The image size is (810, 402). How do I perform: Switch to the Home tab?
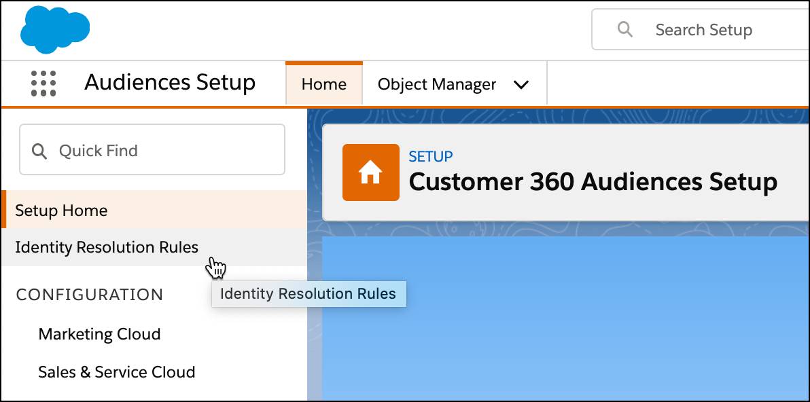click(324, 84)
